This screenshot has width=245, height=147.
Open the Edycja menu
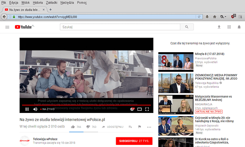coord(14,2)
